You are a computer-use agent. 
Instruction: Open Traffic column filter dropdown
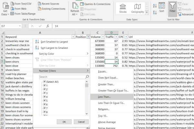[116, 37]
